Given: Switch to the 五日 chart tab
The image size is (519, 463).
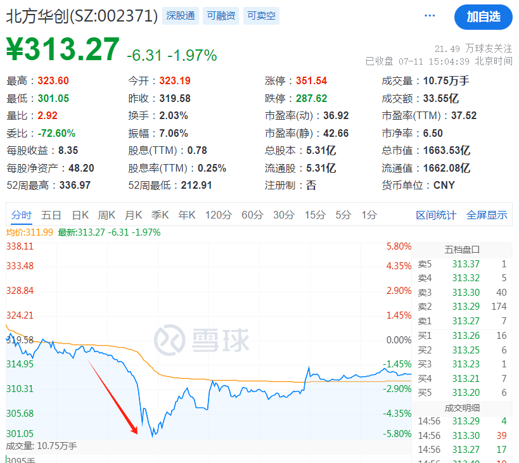Looking at the screenshot, I should 51,215.
